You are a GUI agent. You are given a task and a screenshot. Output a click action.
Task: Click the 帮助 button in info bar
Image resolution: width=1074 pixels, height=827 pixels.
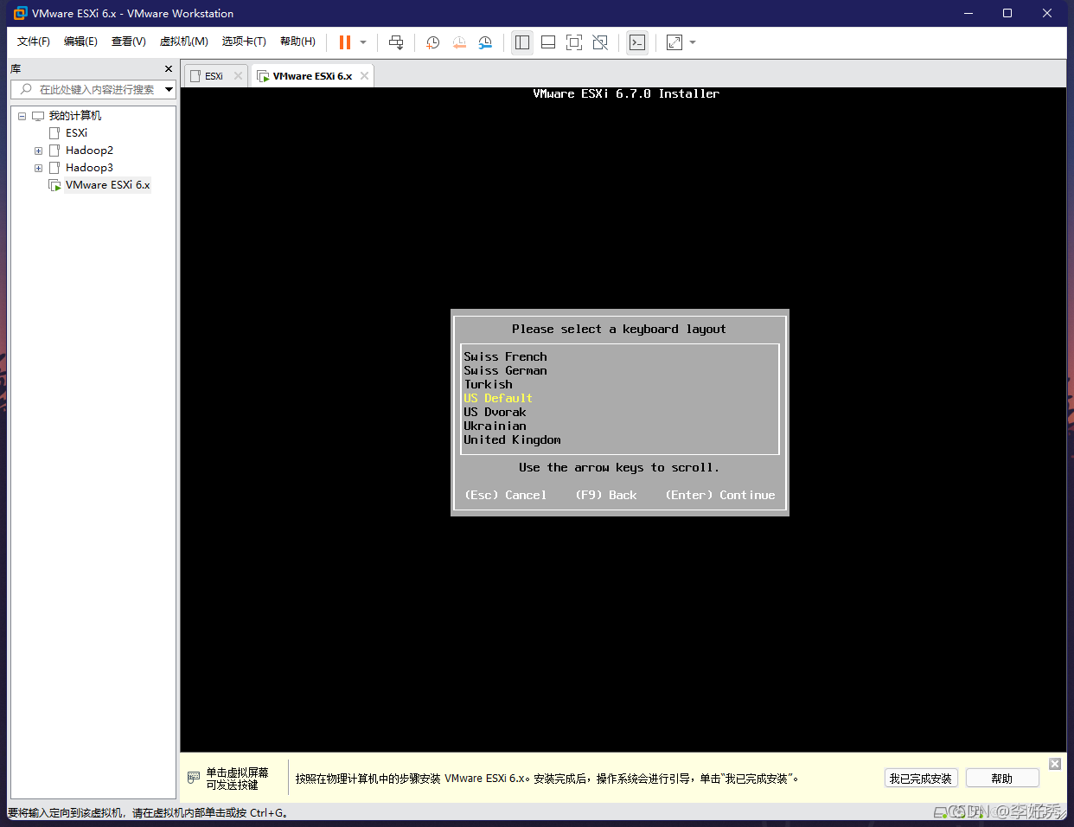tap(1002, 779)
